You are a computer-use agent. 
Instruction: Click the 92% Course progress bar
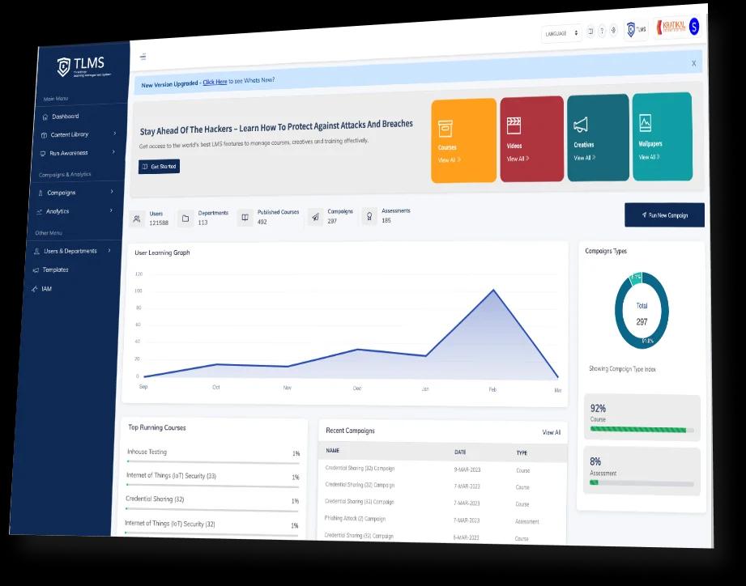pos(642,430)
